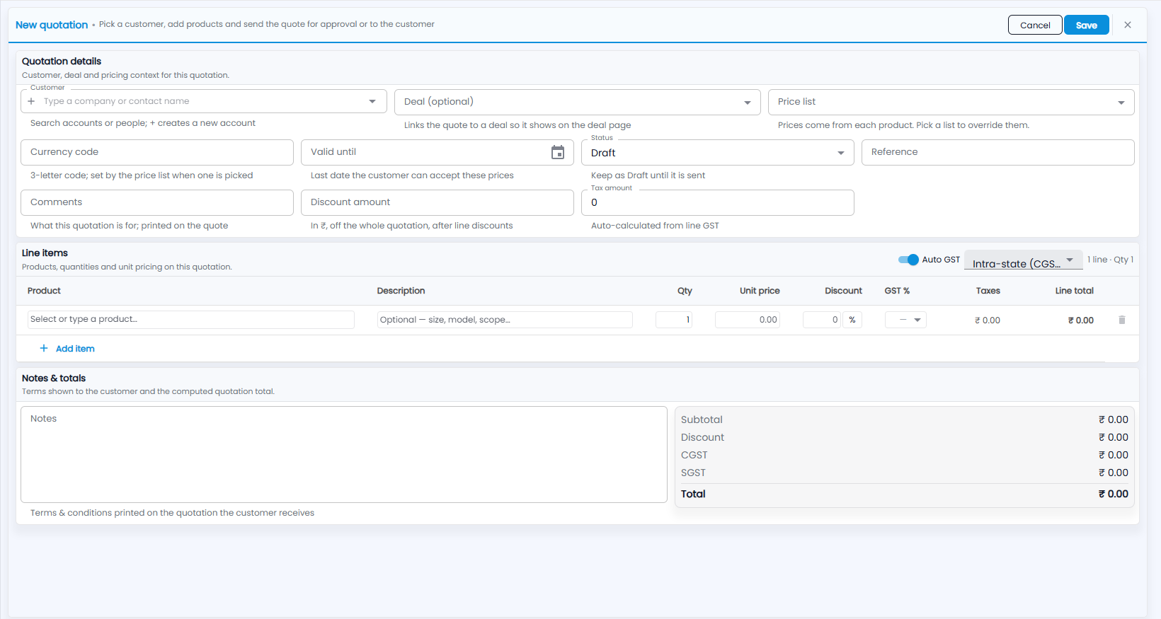Click the Tax amount field

click(x=718, y=202)
